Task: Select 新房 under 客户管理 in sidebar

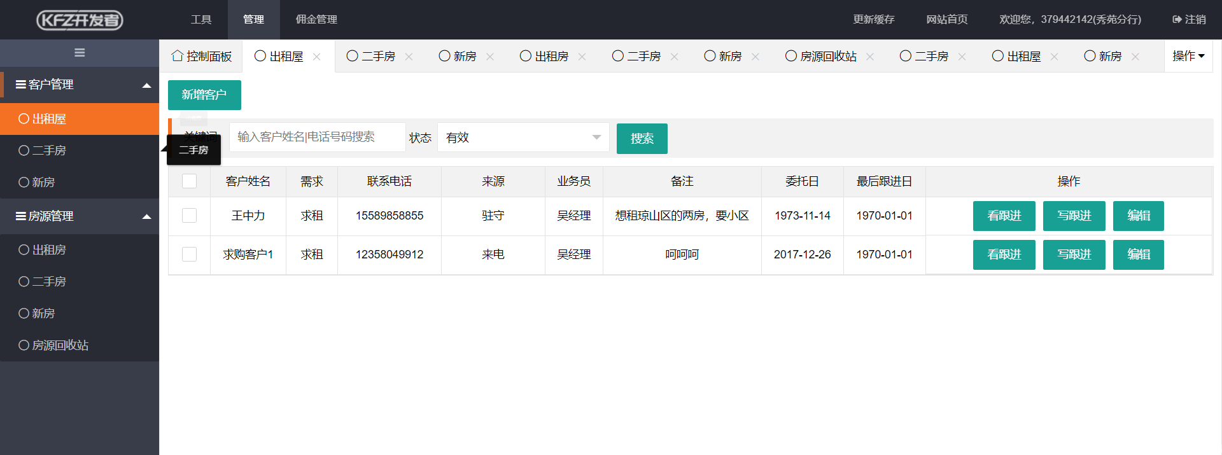Action: tap(80, 183)
